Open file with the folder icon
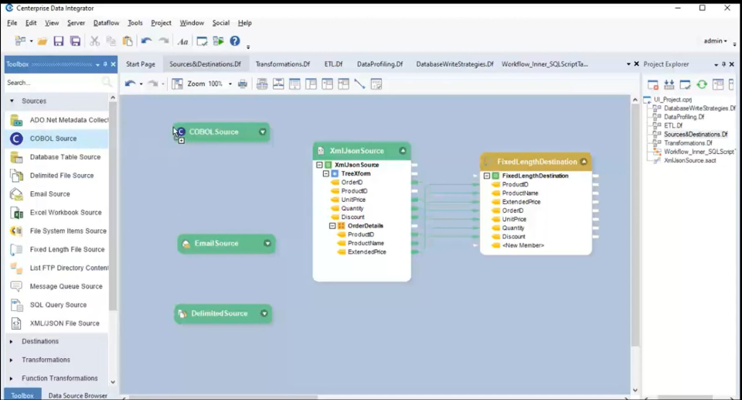This screenshot has width=742, height=400. [42, 41]
